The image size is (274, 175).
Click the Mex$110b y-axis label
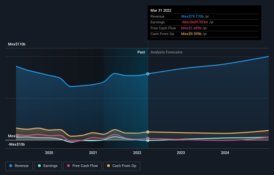click(17, 44)
